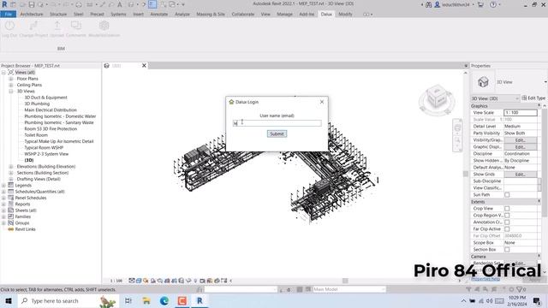Switch to the Annotate ribbon tab

tap(159, 15)
